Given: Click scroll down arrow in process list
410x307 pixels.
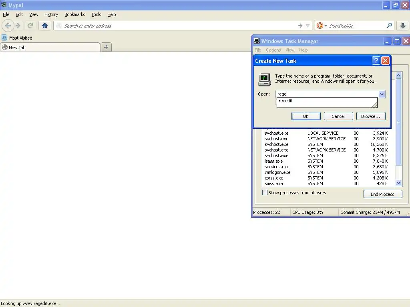Looking at the screenshot, I should coord(398,183).
